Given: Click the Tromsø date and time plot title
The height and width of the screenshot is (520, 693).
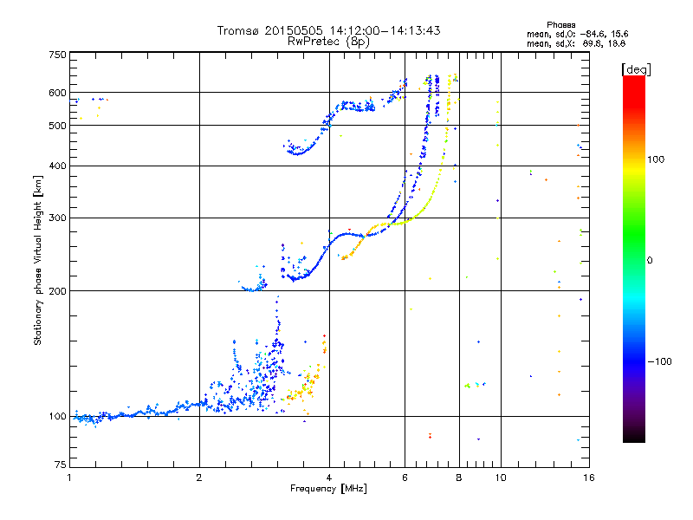Looking at the screenshot, I should click(328, 30).
